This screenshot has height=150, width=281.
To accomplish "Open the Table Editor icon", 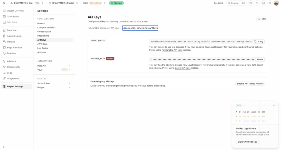I will click(x=4, y=17).
